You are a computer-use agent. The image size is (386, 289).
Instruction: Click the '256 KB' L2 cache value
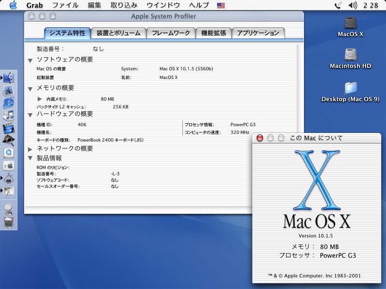[120, 106]
